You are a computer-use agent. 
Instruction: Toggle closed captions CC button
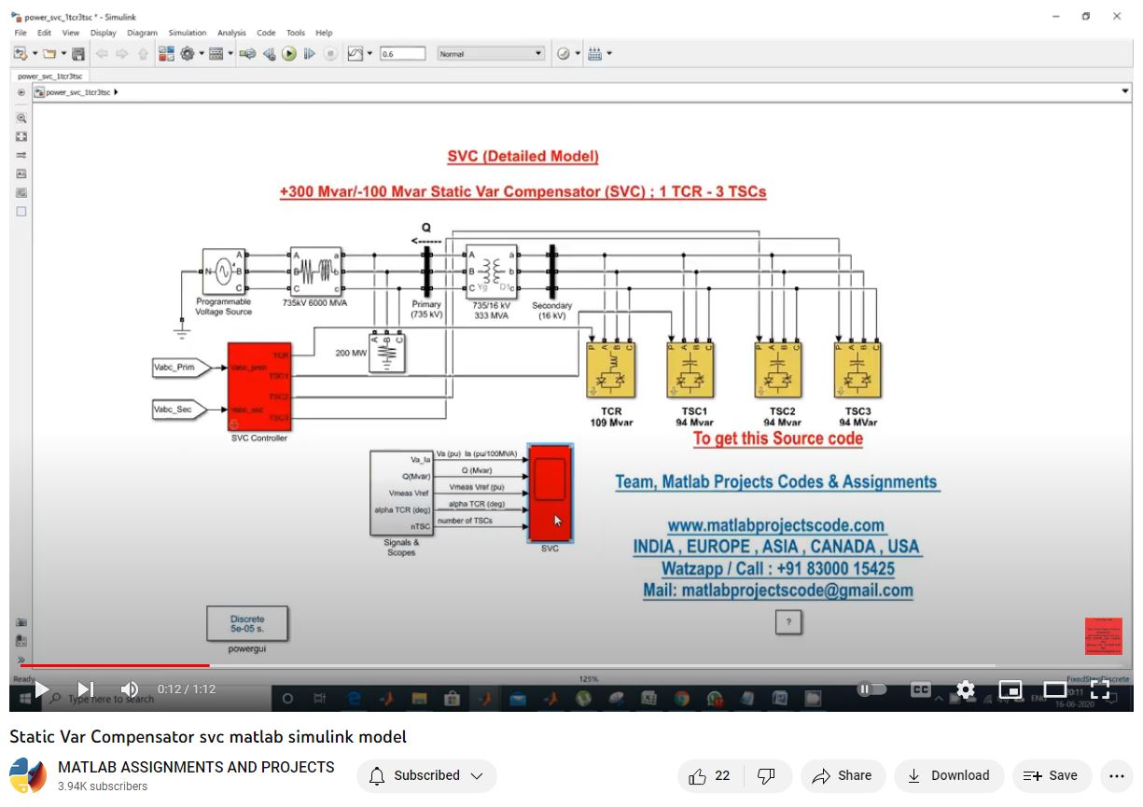pos(920,689)
